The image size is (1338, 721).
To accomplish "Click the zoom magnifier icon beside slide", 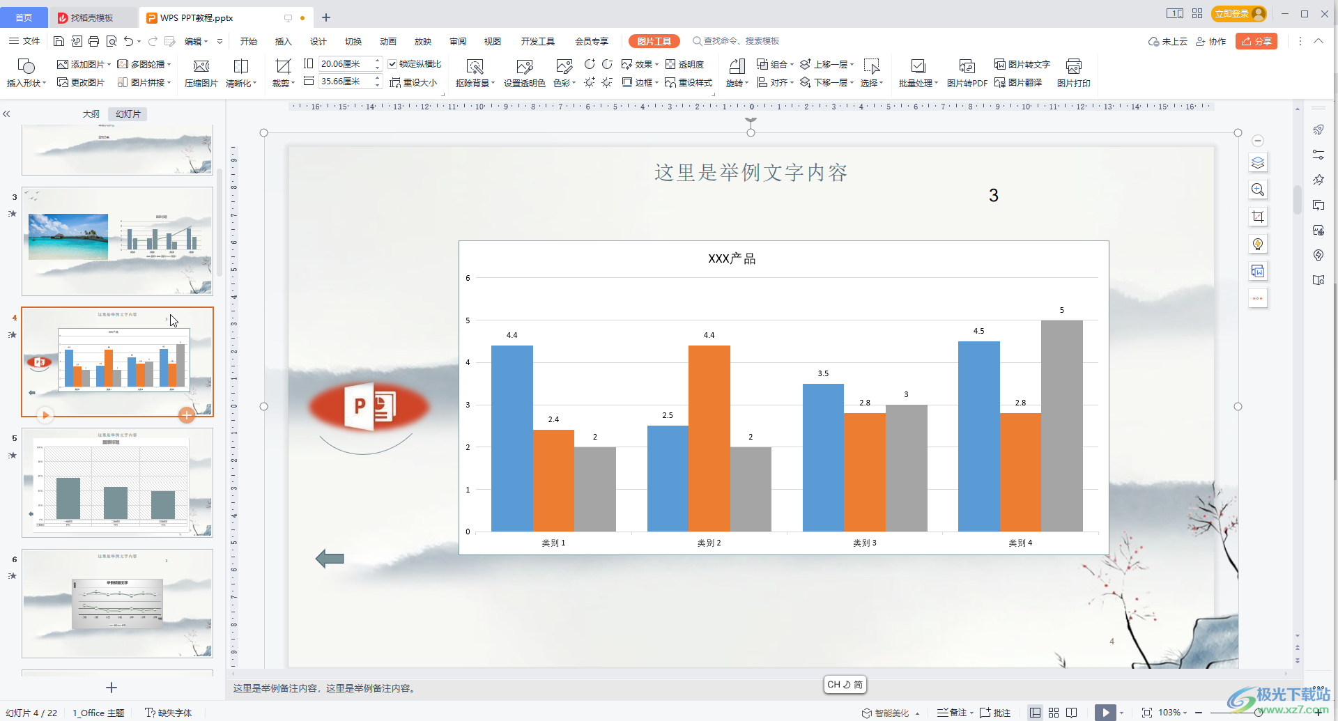I will (1258, 189).
